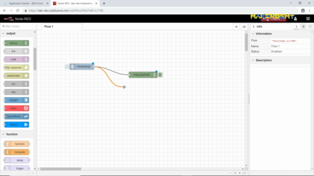Image resolution: width=314 pixels, height=176 pixels.
Task: Collapse the output palette category
Action: (3, 34)
